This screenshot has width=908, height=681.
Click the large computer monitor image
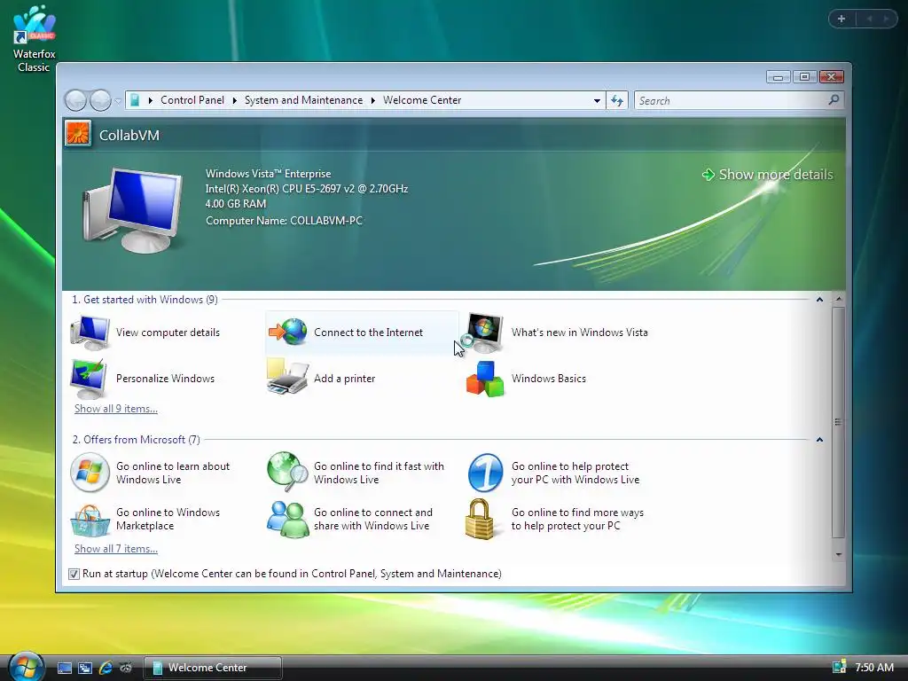click(133, 211)
